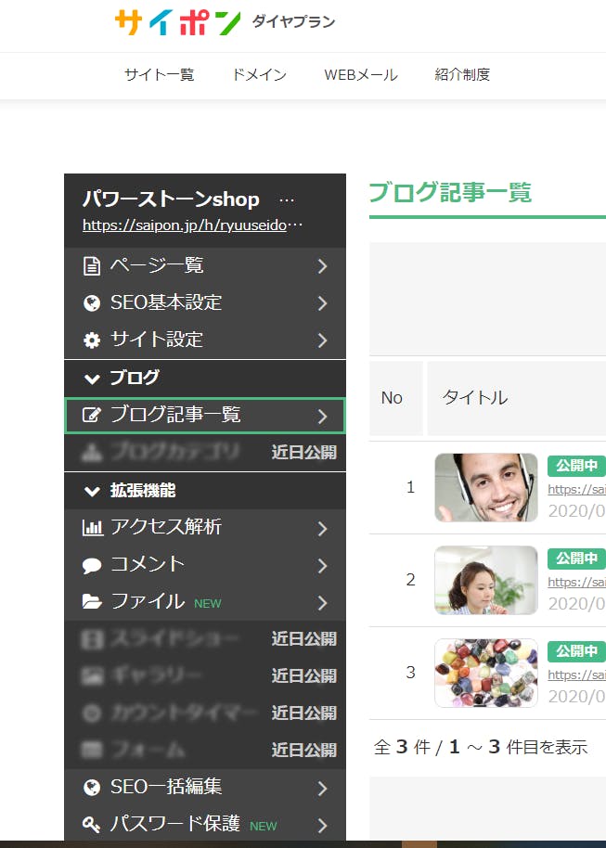
Task: Click the コメント speech bubble icon
Action: (92, 566)
